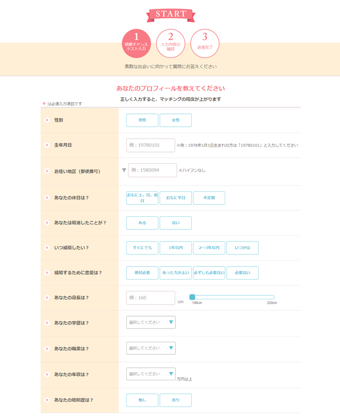Screen dimensions: 340x418
Task: Click step 2 circle 入力内容の確認
Action: coord(171,43)
